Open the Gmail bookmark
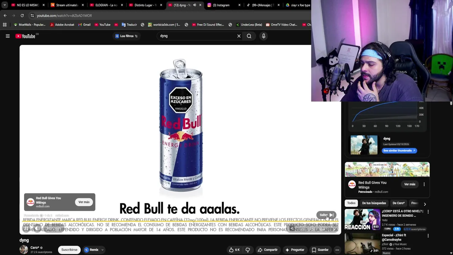Image resolution: width=453 pixels, height=255 pixels. pyautogui.click(x=84, y=25)
